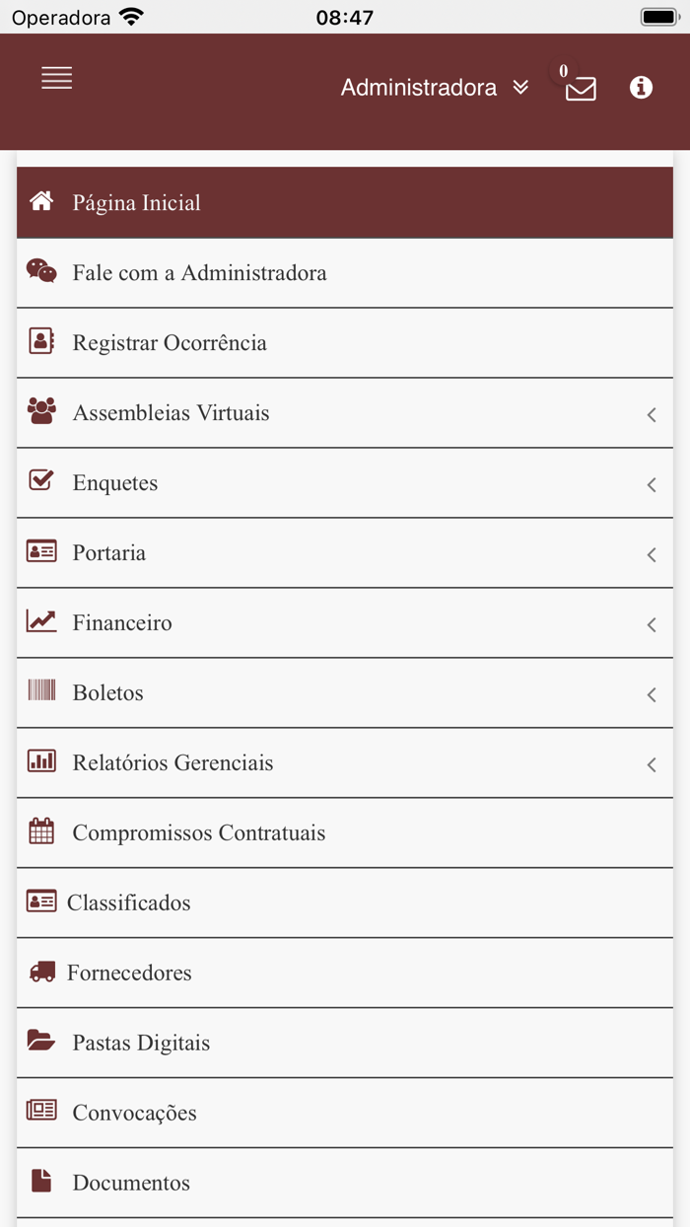Image resolution: width=690 pixels, height=1227 pixels.
Task: Select the truck icon next to Fornecedores
Action: 40,972
